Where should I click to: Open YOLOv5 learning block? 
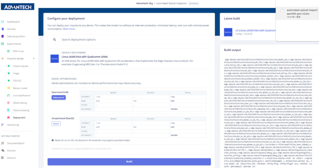click(17, 81)
